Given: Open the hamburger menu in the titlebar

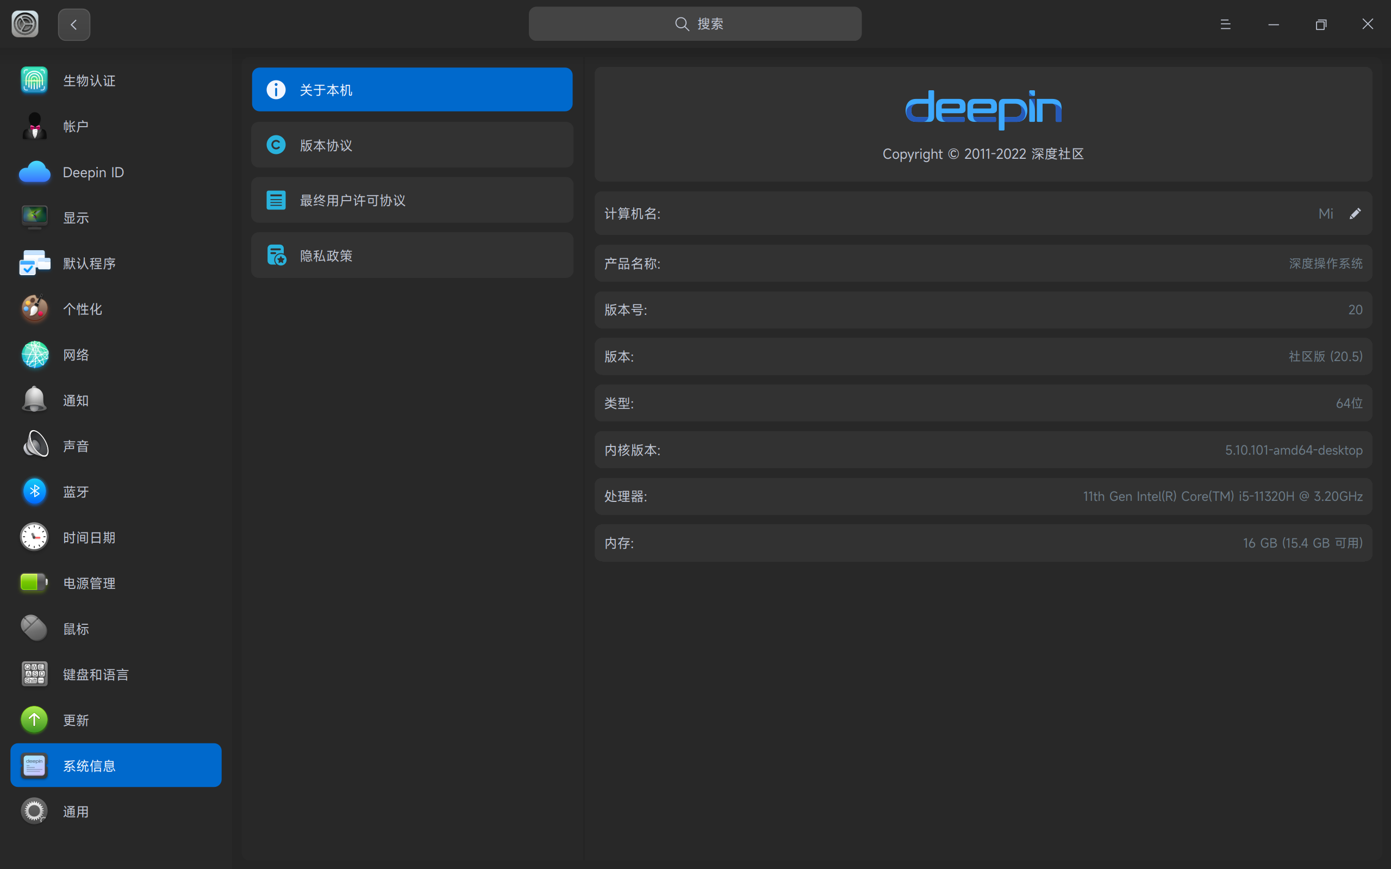Looking at the screenshot, I should pyautogui.click(x=1226, y=24).
